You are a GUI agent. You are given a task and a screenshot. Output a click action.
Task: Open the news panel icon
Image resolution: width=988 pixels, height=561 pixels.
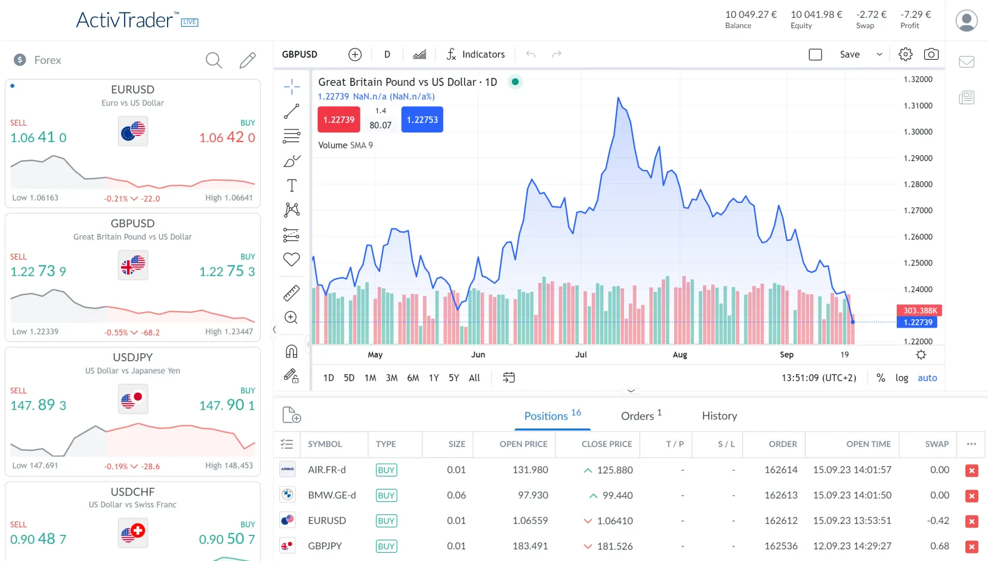(967, 97)
